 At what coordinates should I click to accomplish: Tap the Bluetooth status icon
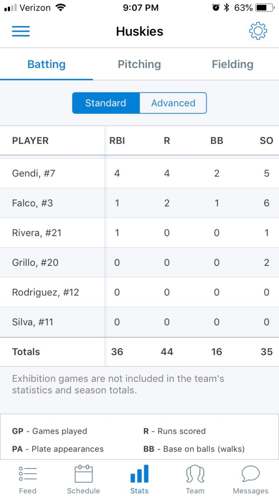(226, 8)
